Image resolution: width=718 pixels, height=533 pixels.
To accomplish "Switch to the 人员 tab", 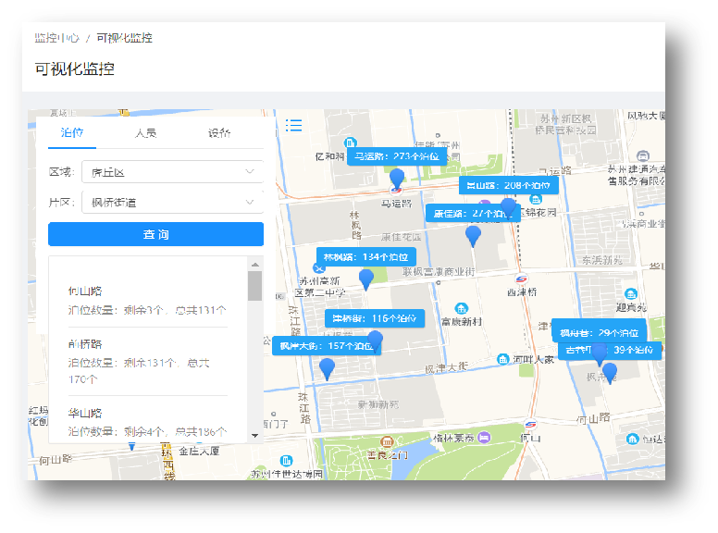I will pyautogui.click(x=145, y=132).
